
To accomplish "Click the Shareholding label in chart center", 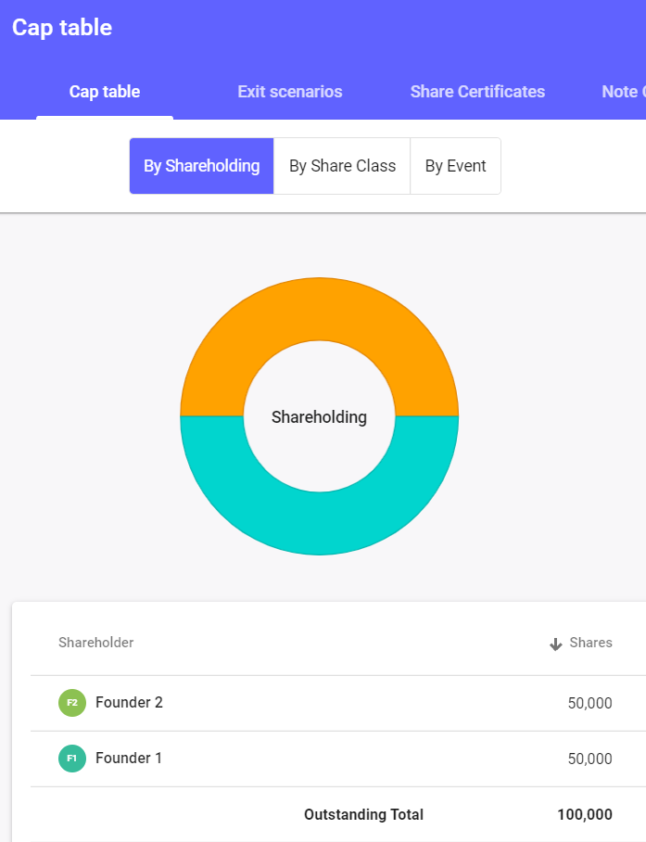I will tap(319, 417).
